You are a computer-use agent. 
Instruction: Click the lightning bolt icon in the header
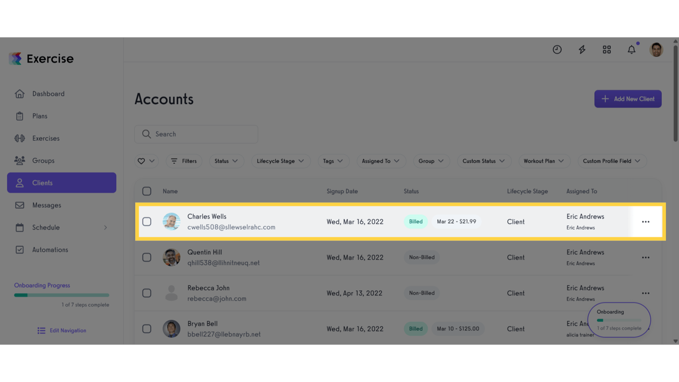point(582,49)
